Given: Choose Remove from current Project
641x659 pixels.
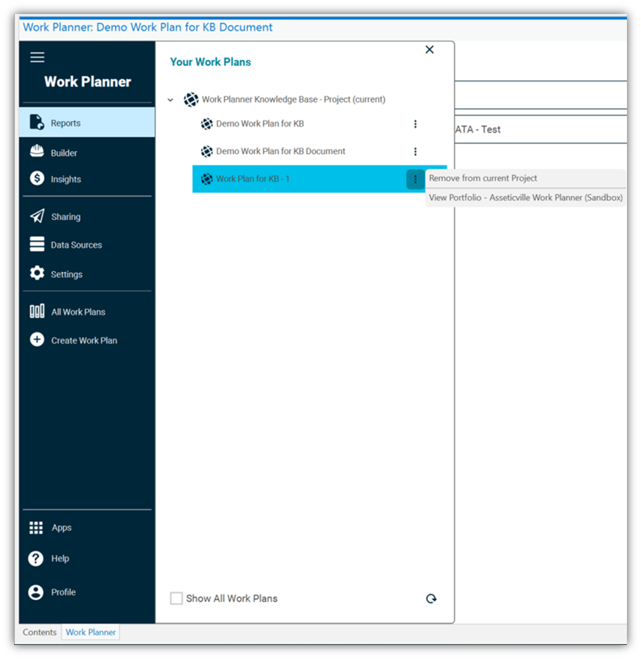Looking at the screenshot, I should (x=525, y=178).
